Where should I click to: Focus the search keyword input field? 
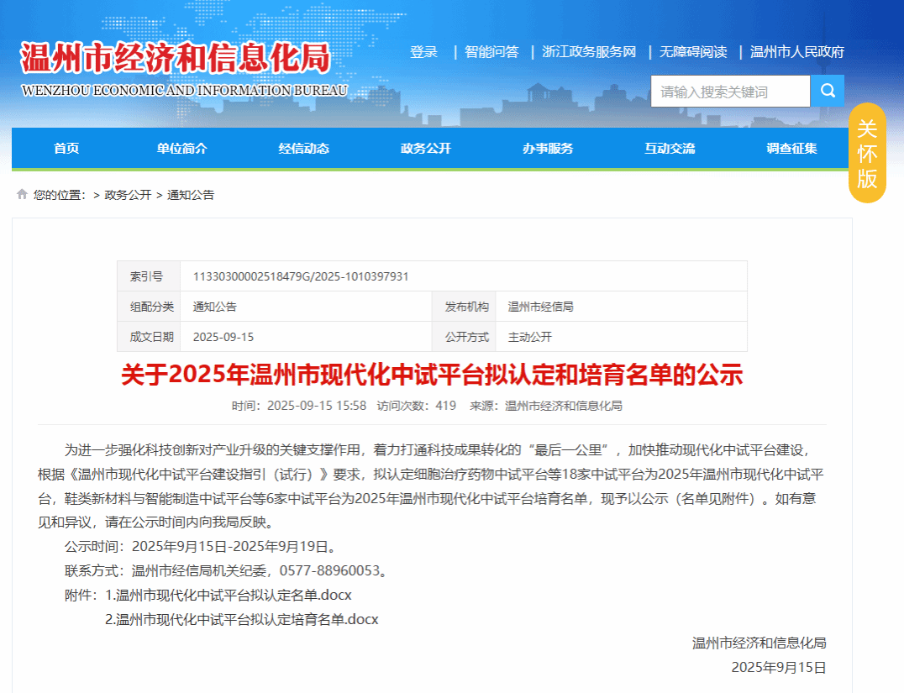[730, 91]
